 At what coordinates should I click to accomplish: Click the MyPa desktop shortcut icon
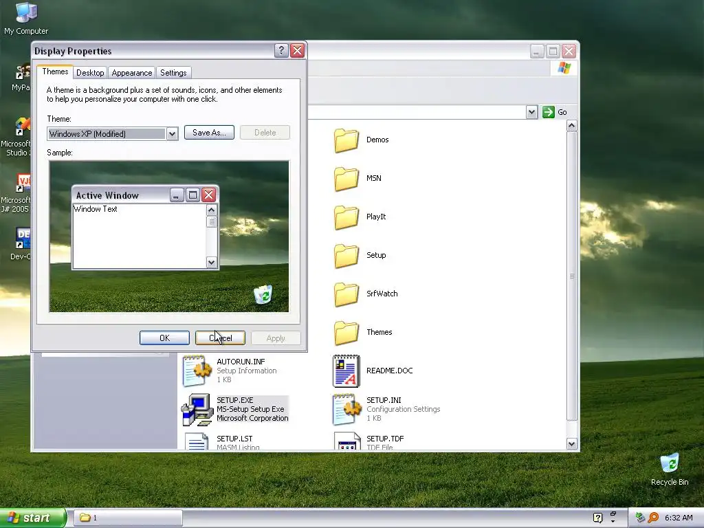click(23, 71)
